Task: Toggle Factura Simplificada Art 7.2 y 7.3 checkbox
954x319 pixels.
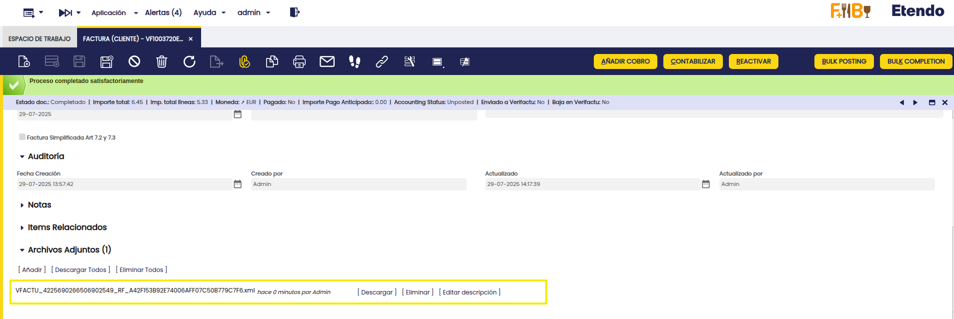Action: [x=22, y=137]
